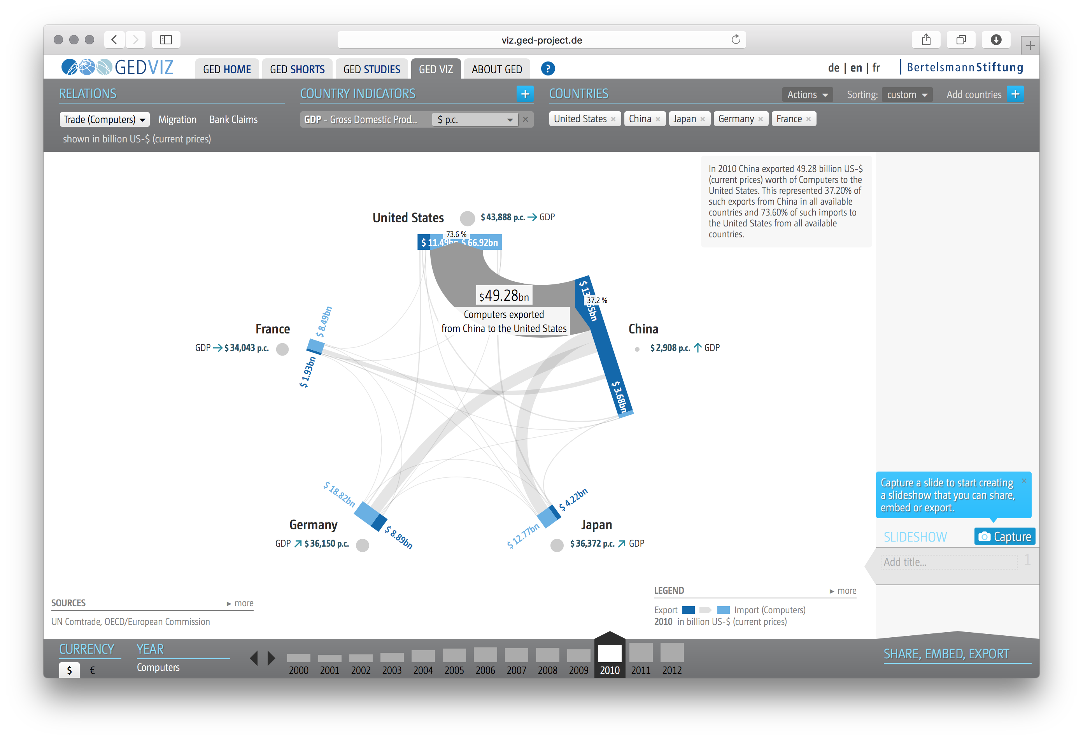Open the custom Sorting dropdown
1083x740 pixels.
point(906,95)
